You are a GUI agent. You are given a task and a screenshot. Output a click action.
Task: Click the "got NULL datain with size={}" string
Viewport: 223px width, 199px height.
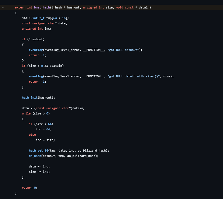[x=134, y=76]
